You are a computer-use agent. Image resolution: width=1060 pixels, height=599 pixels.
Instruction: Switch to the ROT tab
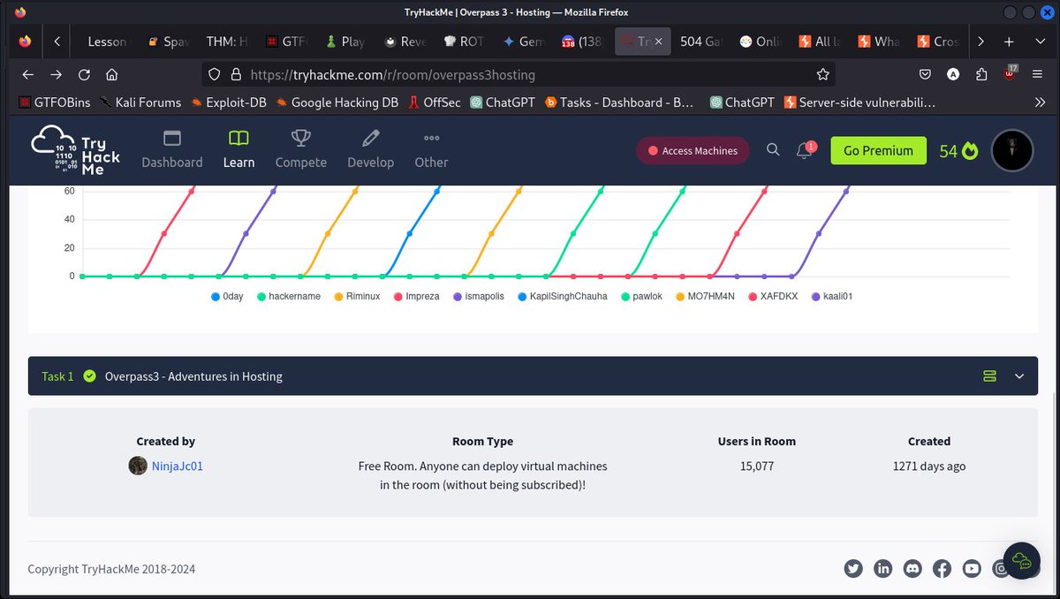pyautogui.click(x=464, y=42)
